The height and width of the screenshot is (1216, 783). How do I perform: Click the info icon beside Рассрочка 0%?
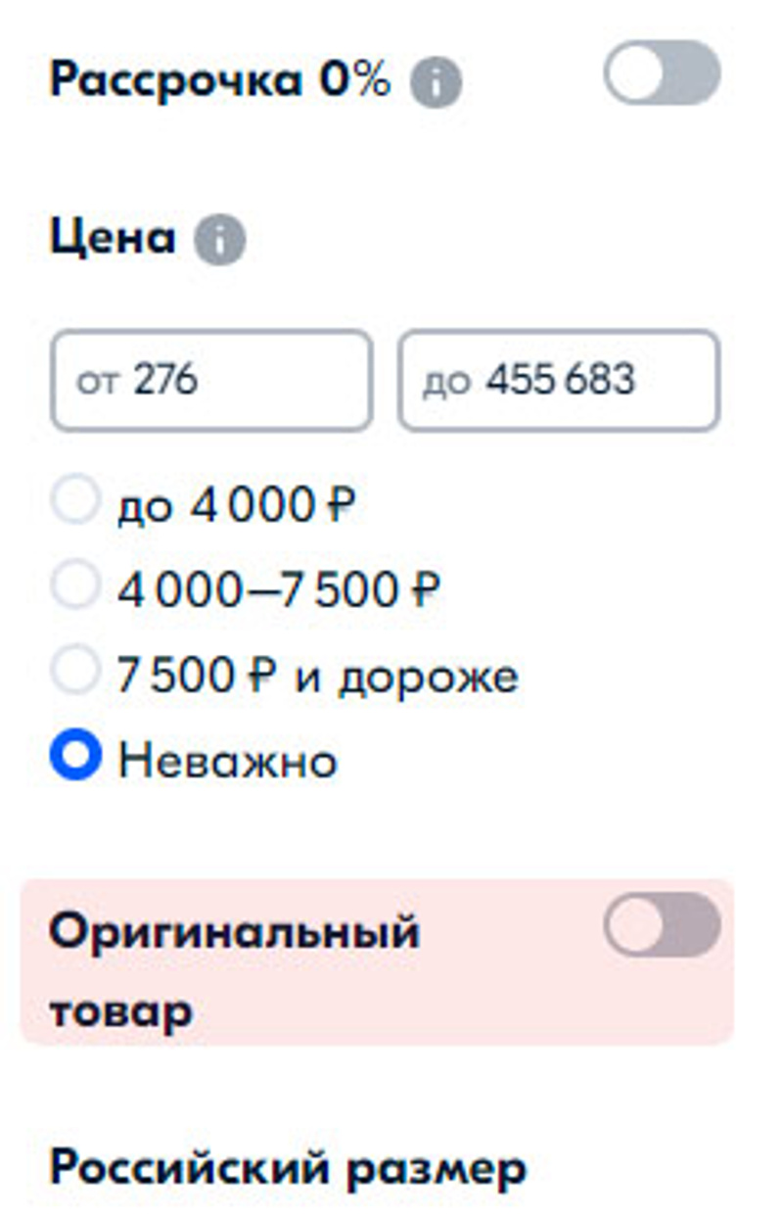pos(436,83)
